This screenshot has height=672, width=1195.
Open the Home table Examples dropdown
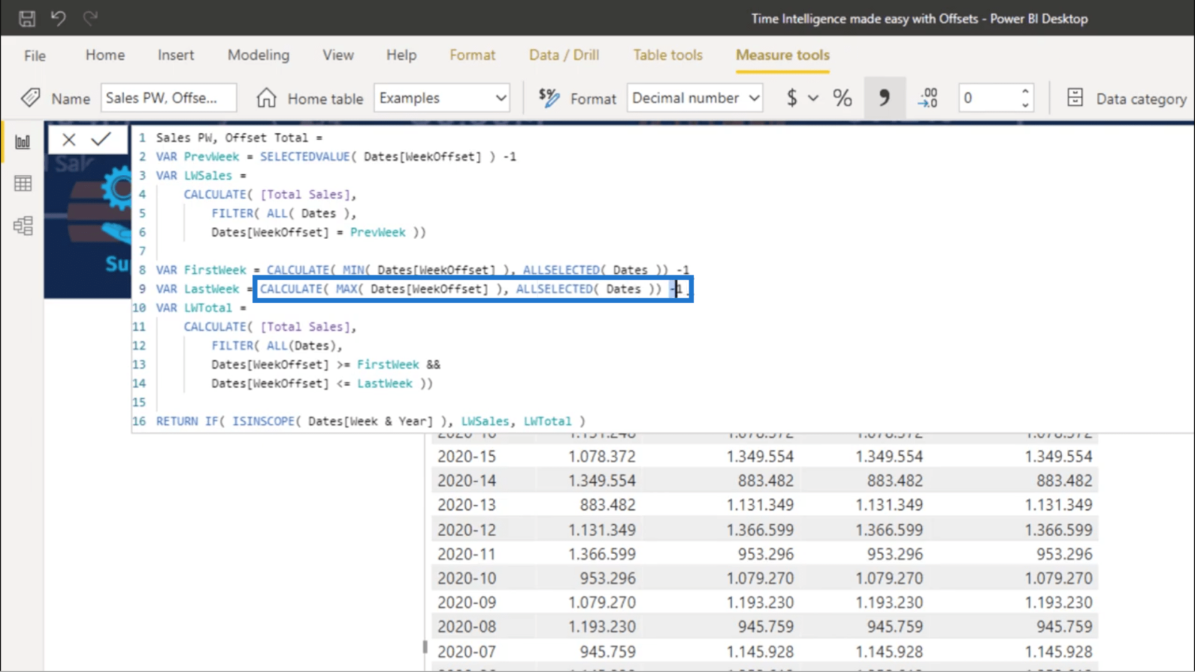(x=442, y=97)
